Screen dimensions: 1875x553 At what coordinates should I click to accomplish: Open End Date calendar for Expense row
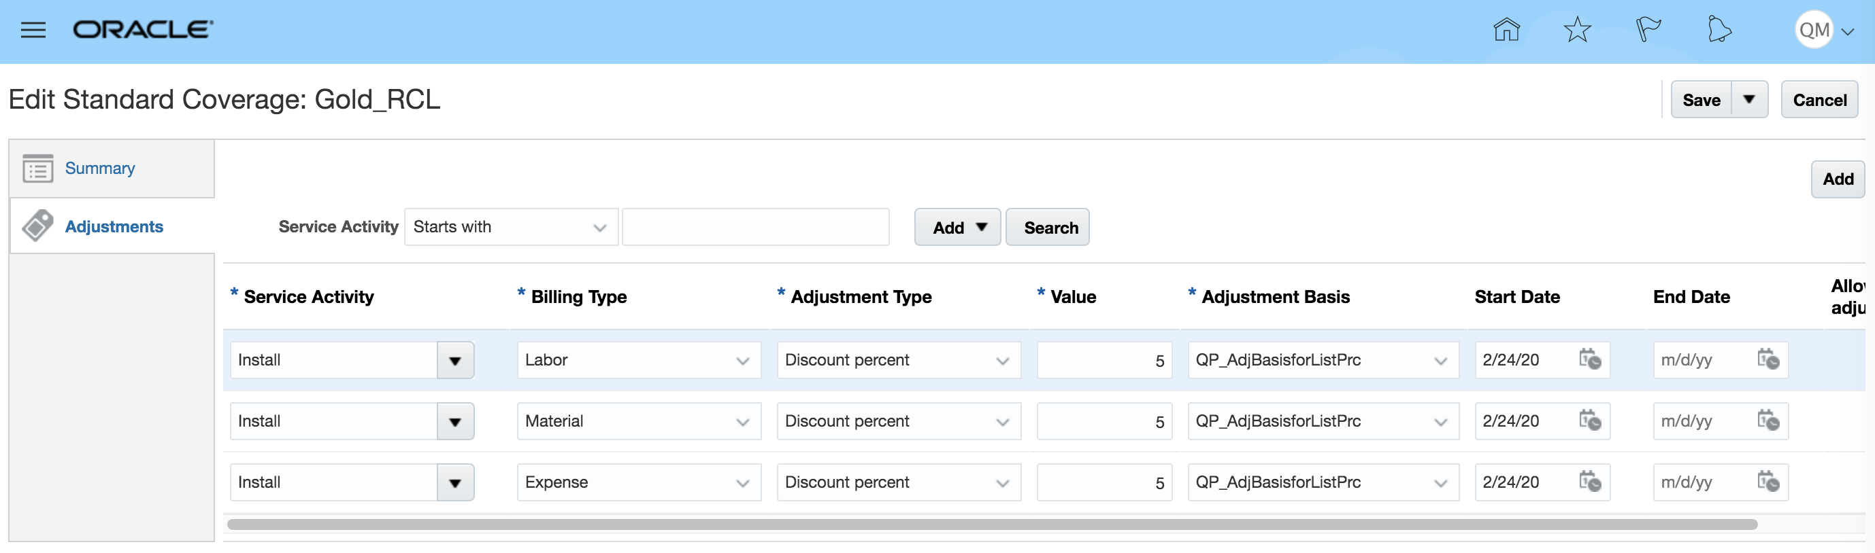pyautogui.click(x=1768, y=482)
